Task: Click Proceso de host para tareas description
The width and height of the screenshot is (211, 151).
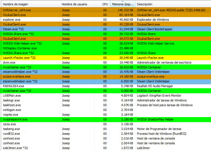Action: coord(165,105)
